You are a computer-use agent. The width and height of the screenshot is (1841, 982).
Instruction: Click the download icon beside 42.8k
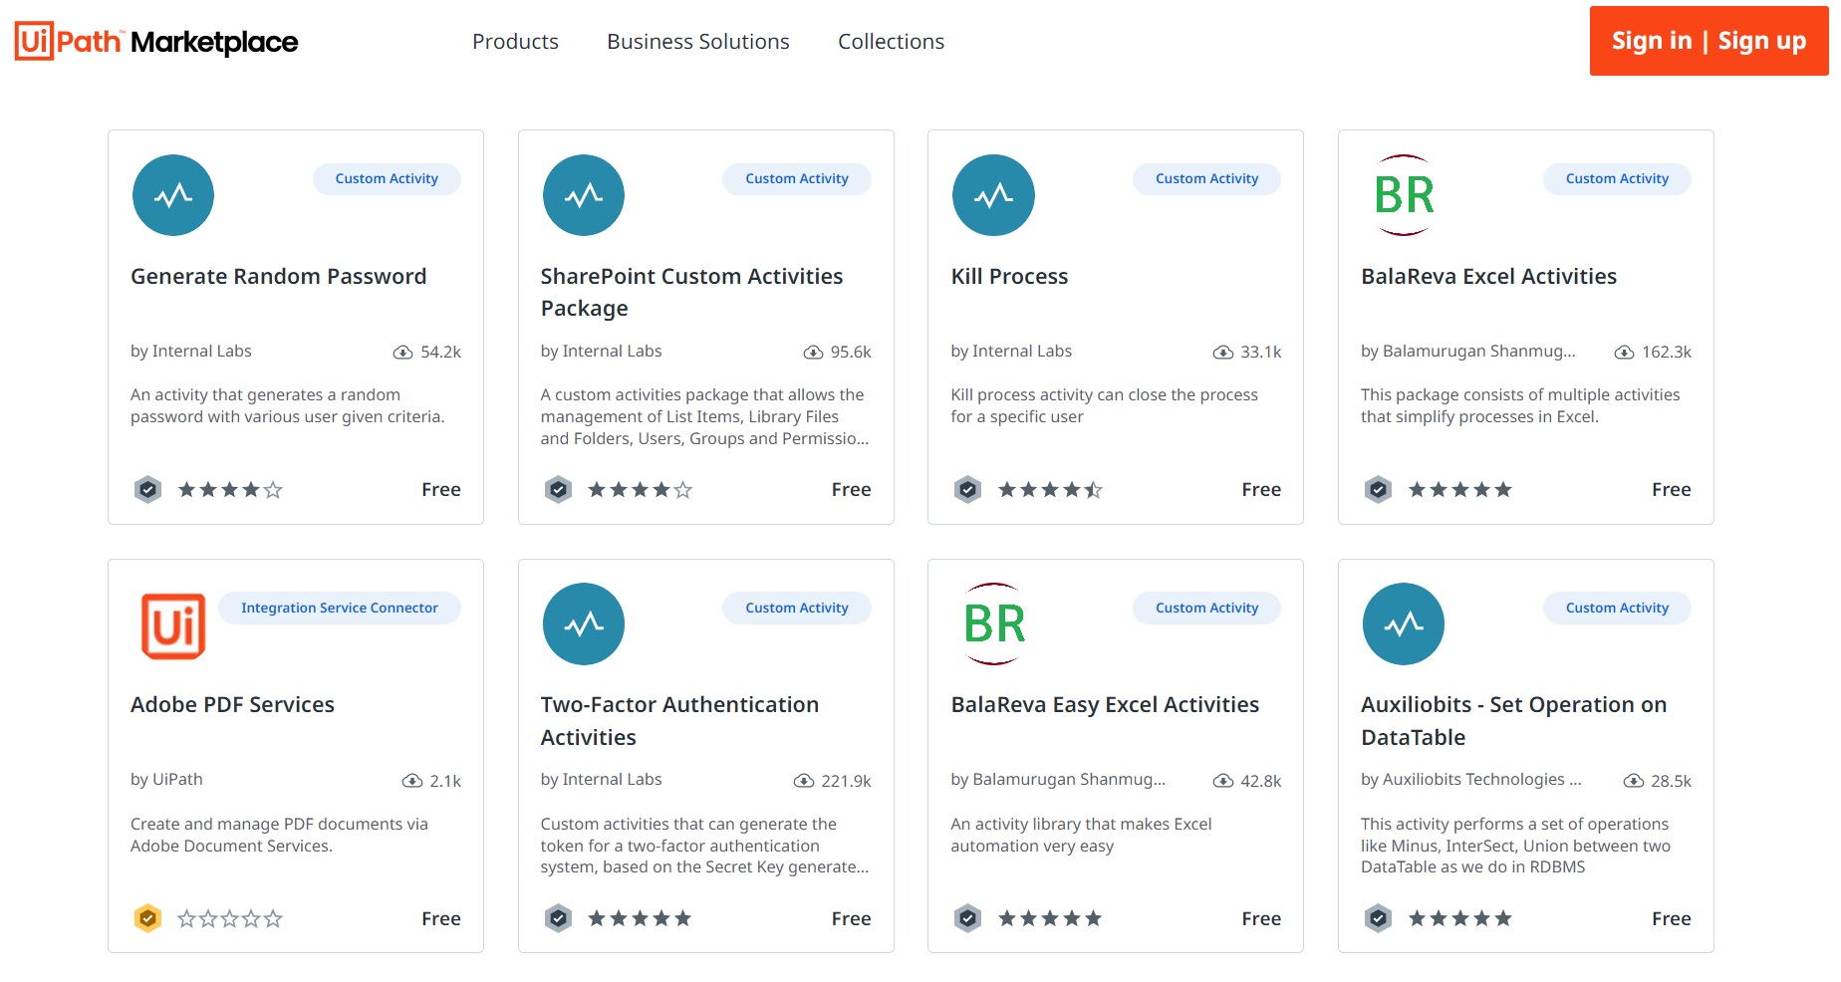(1222, 781)
